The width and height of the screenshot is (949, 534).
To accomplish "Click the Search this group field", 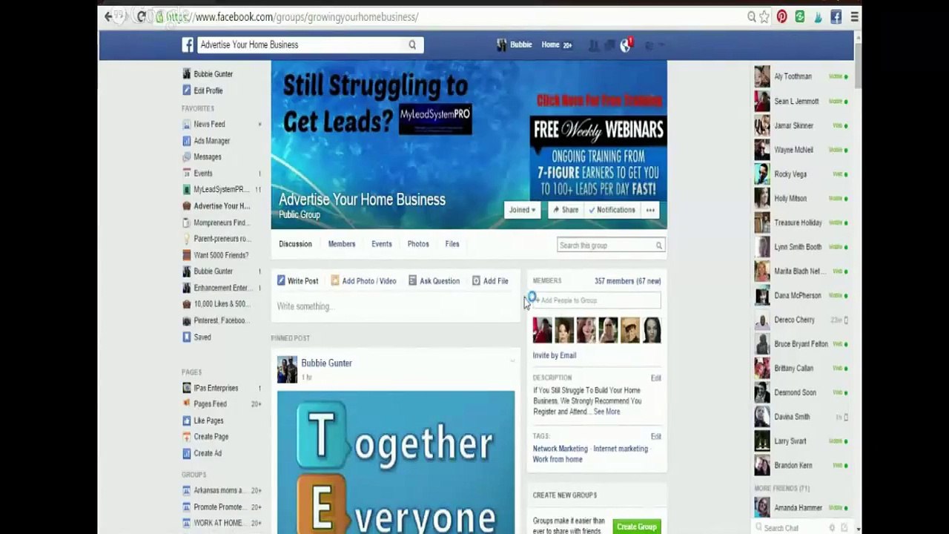I will (x=605, y=245).
